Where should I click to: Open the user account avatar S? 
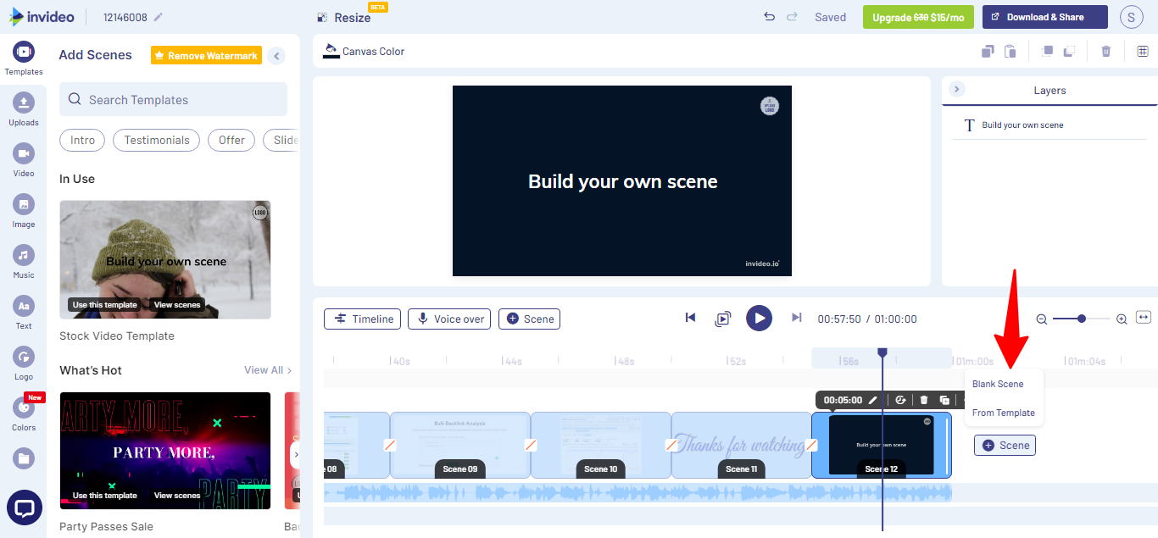click(x=1131, y=17)
